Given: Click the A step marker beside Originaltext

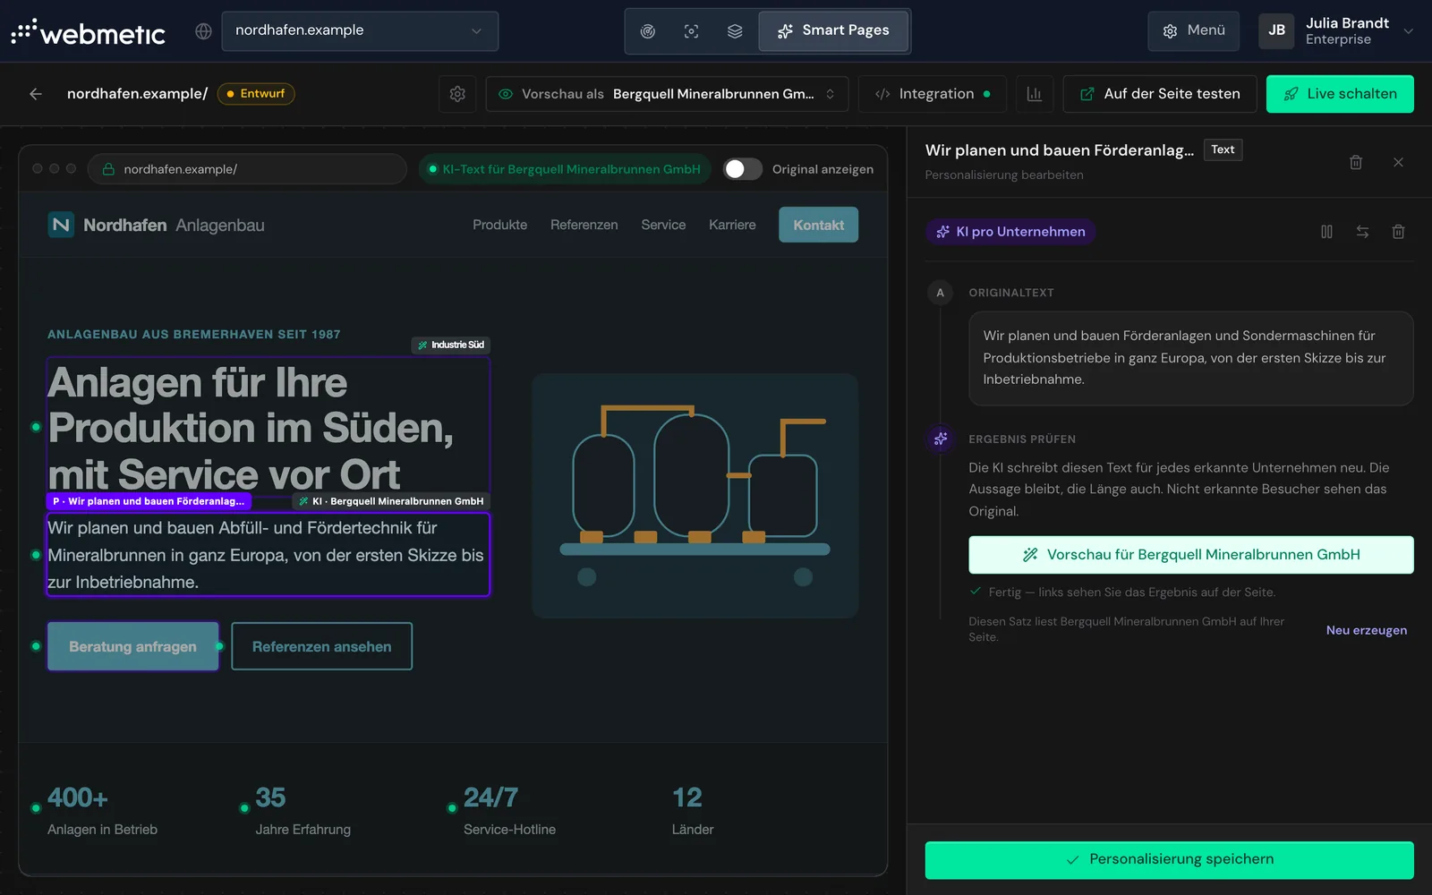Looking at the screenshot, I should [940, 293].
